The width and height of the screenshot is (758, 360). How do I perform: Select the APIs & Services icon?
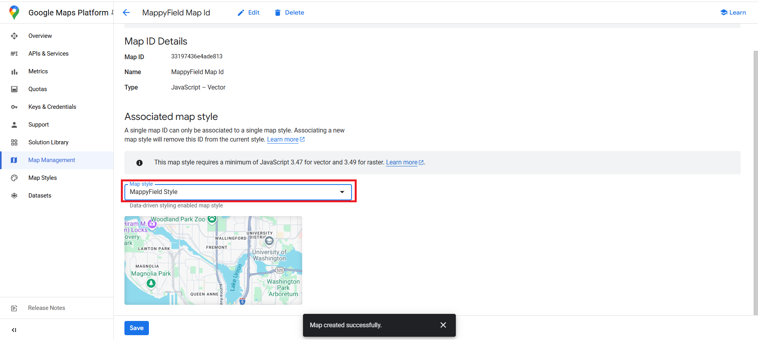(x=14, y=54)
